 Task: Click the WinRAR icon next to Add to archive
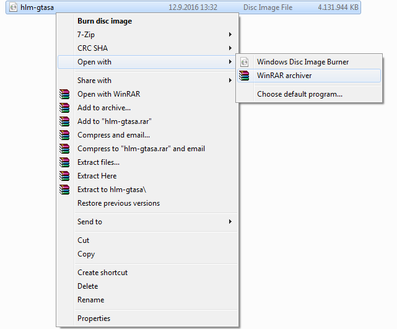[64, 108]
